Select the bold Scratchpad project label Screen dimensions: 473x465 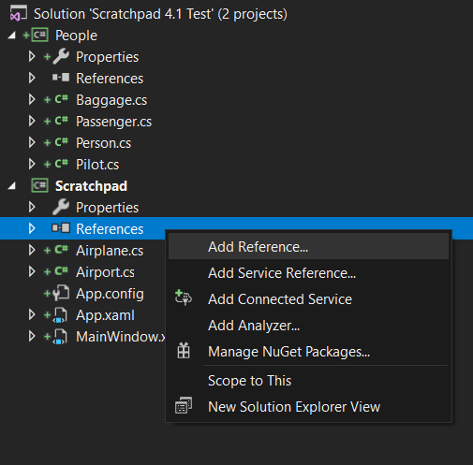(x=91, y=186)
